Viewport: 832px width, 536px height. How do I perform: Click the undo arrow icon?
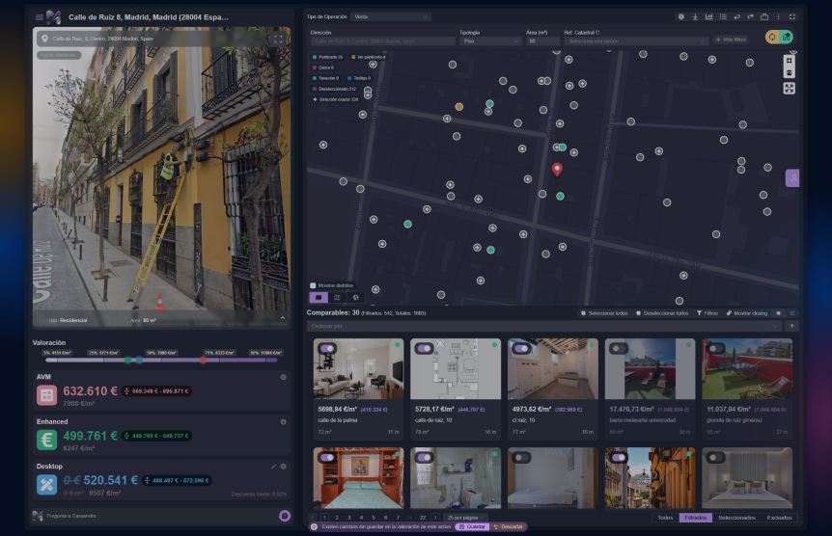(736, 16)
